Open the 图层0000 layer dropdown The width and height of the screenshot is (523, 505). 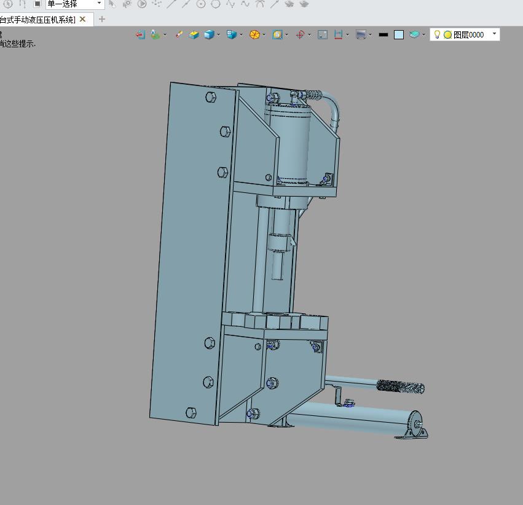tap(494, 34)
